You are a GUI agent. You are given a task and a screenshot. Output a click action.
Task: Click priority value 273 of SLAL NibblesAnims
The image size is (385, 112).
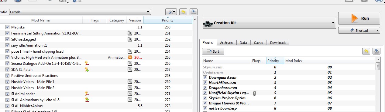(x=168, y=106)
